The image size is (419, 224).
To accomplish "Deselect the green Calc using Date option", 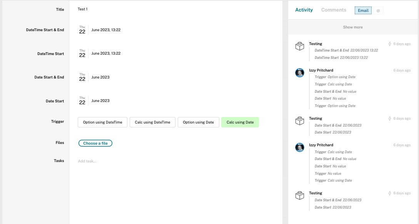I will [240, 122].
